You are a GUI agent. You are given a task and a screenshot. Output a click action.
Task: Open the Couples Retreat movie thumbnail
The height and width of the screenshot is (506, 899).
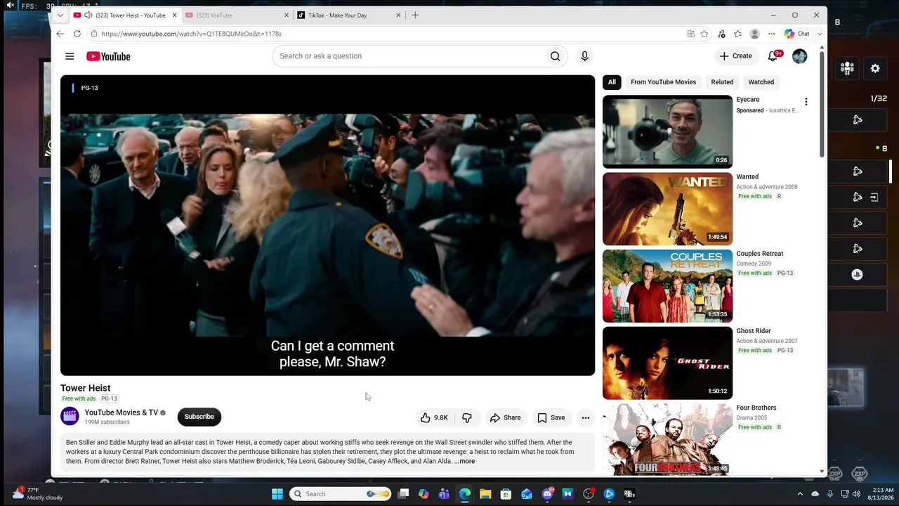(x=667, y=286)
